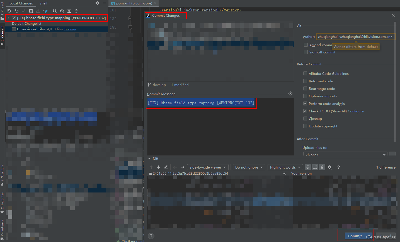Click the Collapse All icon in changes toolbar

[76, 11]
